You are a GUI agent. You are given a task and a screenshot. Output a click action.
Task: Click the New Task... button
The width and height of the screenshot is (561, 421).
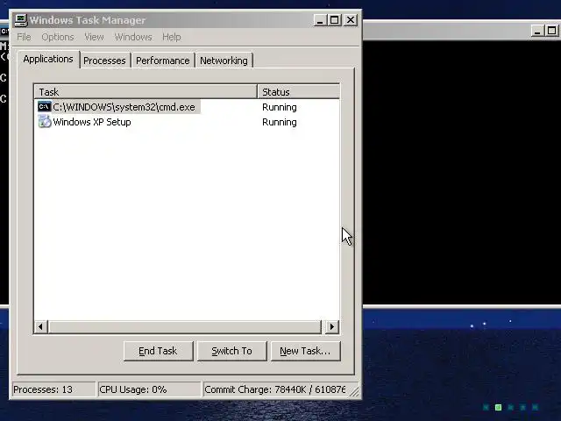pos(305,351)
